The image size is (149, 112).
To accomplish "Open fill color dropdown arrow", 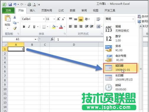I will [57, 27].
